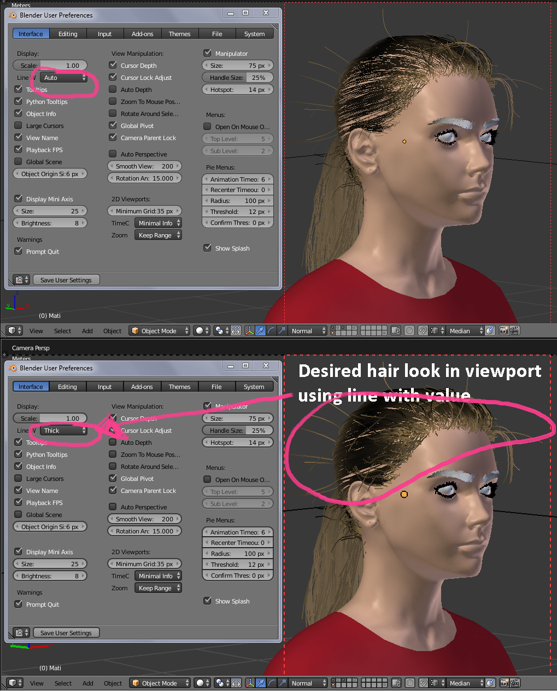The width and height of the screenshot is (557, 691).
Task: Uncheck the Show Splash option
Action: tap(208, 248)
